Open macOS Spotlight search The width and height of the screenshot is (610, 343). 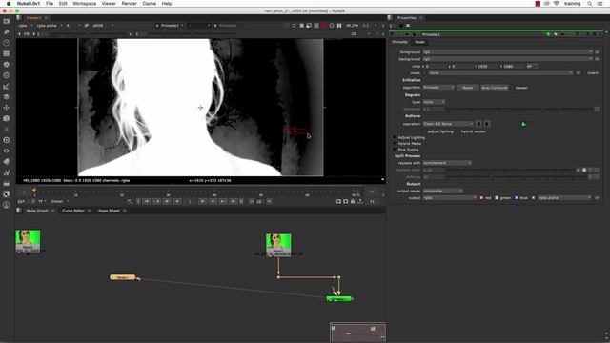[590, 4]
